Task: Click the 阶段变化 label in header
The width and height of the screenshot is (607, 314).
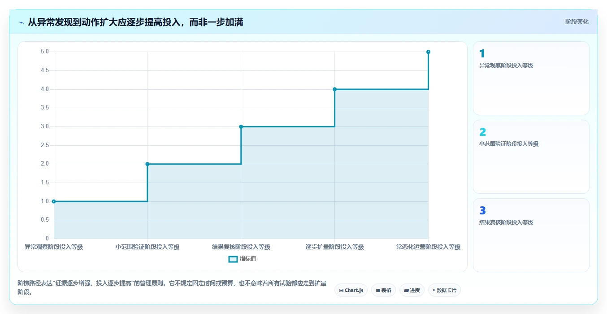Action: point(577,22)
